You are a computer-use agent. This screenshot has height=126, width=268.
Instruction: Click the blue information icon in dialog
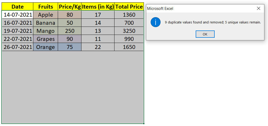point(156,22)
